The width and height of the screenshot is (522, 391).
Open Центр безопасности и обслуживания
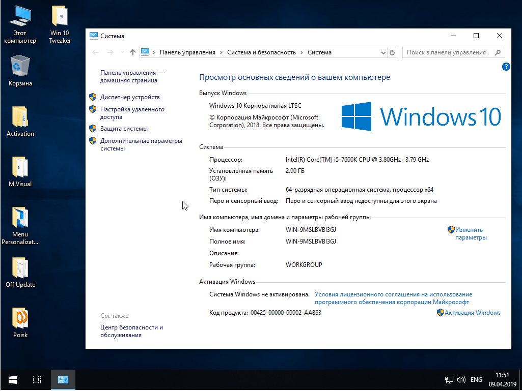click(131, 331)
